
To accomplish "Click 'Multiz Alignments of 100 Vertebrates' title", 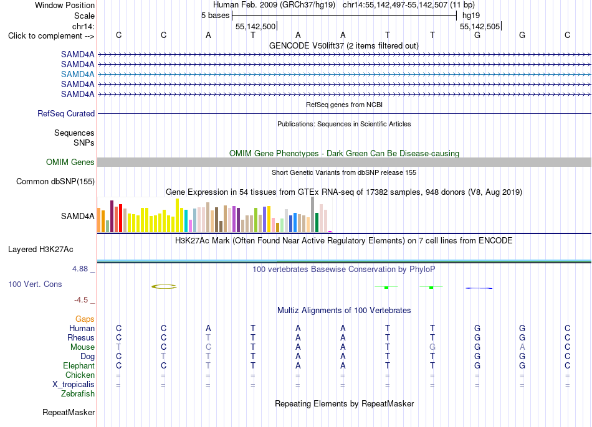I will [344, 310].
